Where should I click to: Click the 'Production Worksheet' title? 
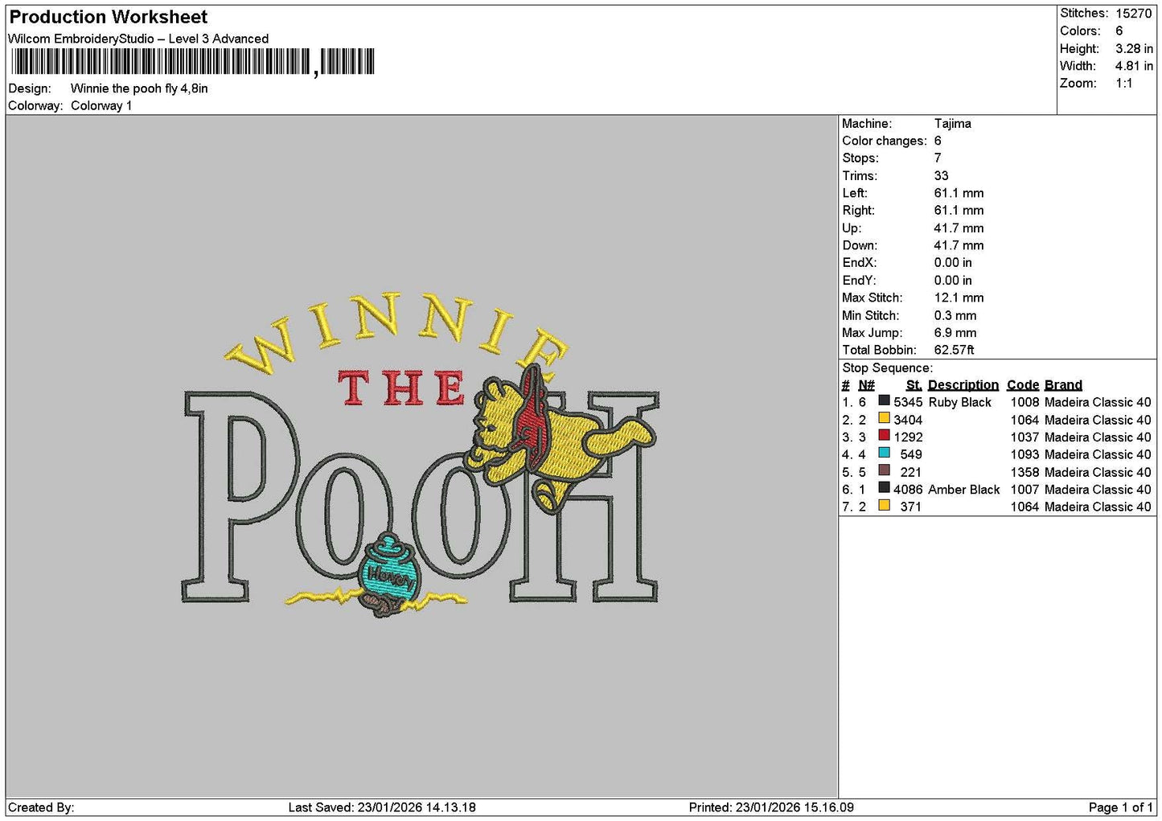click(x=109, y=17)
